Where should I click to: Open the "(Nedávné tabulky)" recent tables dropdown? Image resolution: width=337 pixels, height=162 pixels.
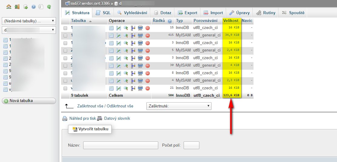tap(29, 21)
